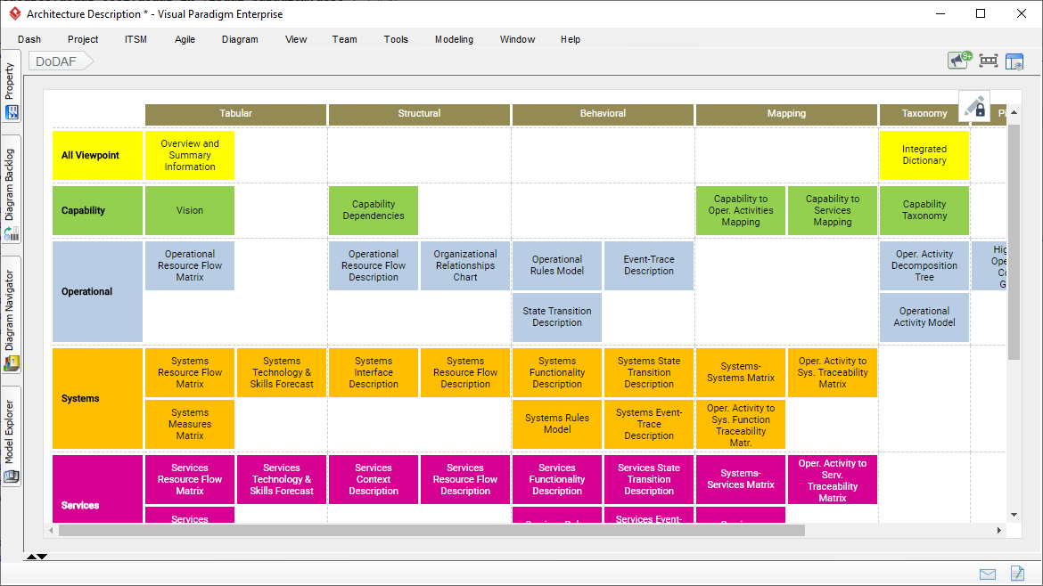Expand the Diagram Backlog side panel
This screenshot has height=586, width=1043.
click(11, 193)
